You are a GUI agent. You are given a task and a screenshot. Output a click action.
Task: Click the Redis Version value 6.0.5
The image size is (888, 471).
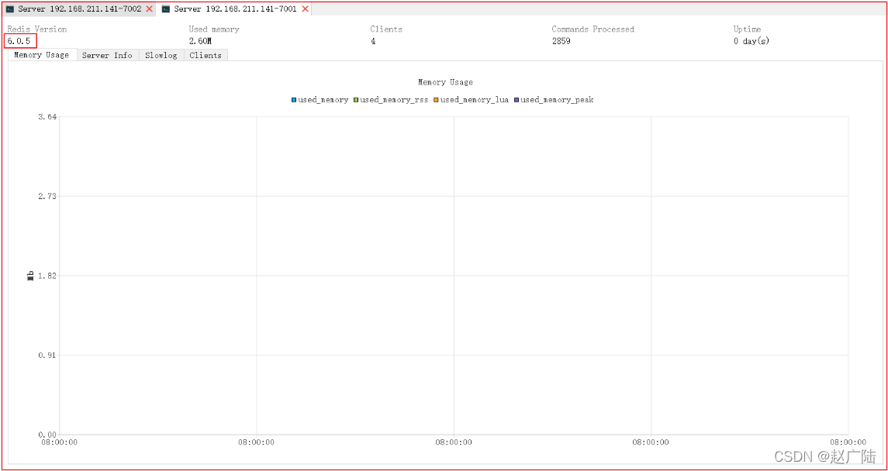click(x=19, y=41)
